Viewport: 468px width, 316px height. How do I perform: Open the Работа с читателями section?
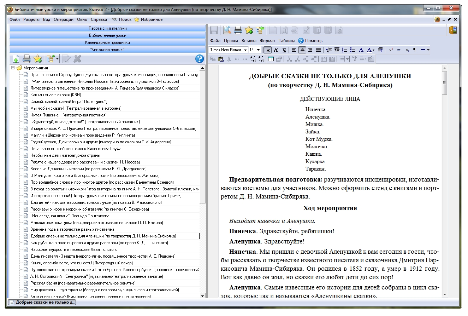coord(107,28)
